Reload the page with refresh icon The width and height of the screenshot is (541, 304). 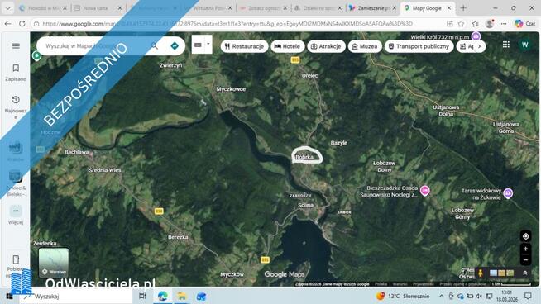coord(22,24)
